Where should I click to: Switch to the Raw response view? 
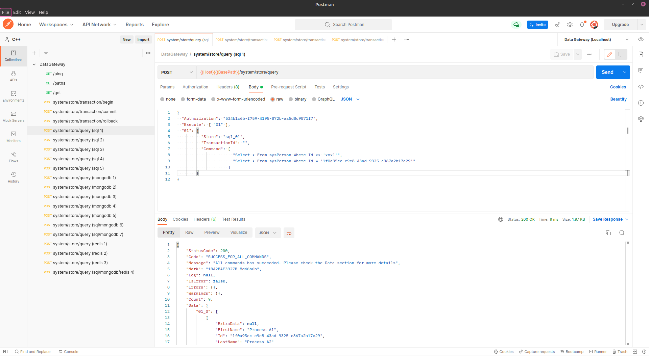coord(189,232)
